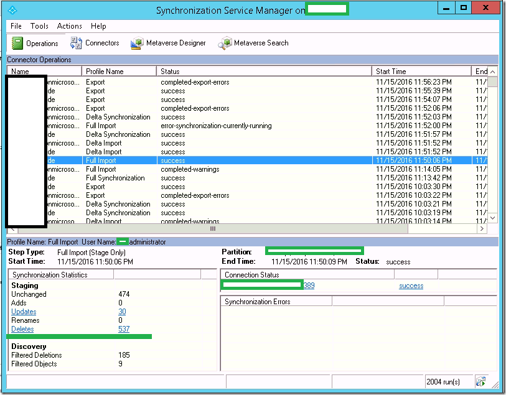Select the Delta Import run at 11:51:52 PM for de
Image resolution: width=506 pixels, height=395 pixels.
tap(247, 152)
